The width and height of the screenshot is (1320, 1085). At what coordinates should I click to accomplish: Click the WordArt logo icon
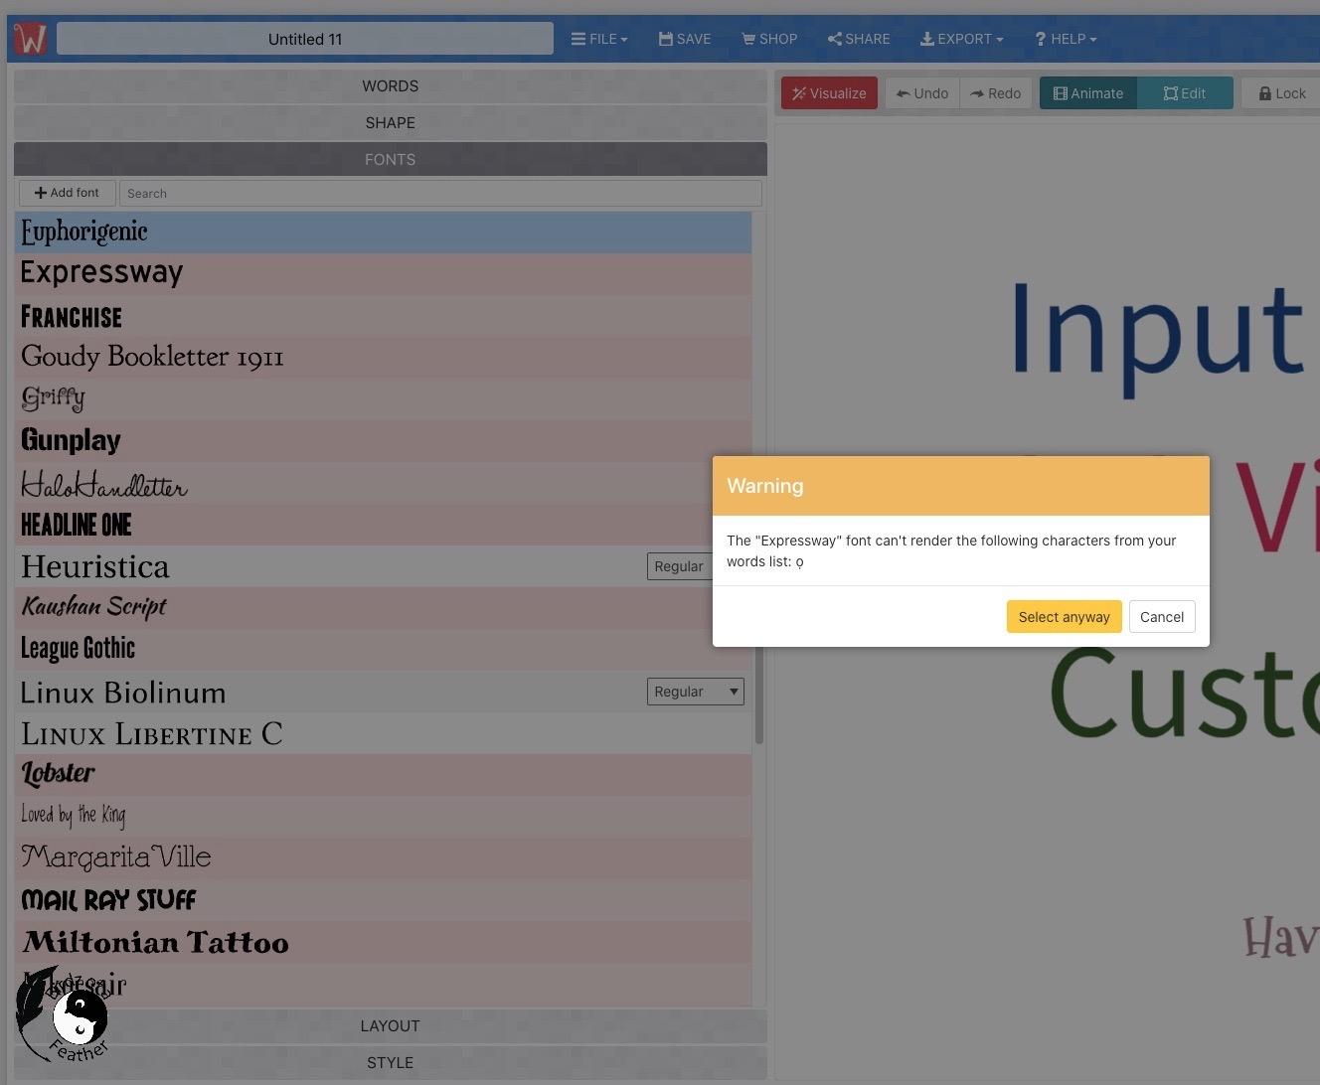pos(30,39)
